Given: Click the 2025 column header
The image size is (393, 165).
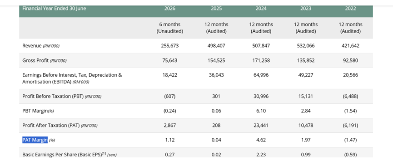Looking at the screenshot, I should click(216, 9).
